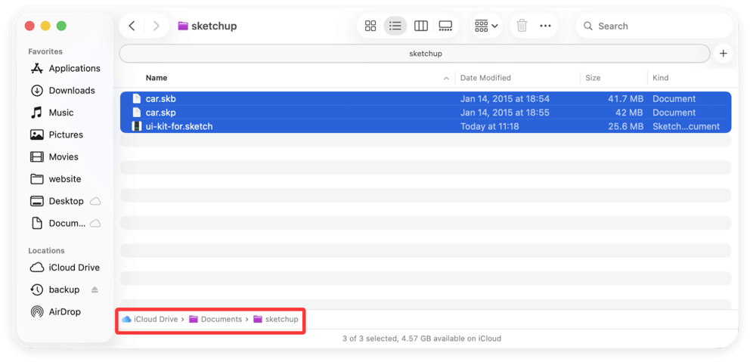Screen dimensions: 750x362
Task: Select the ui-kit-for.sketch file
Action: [x=426, y=127]
